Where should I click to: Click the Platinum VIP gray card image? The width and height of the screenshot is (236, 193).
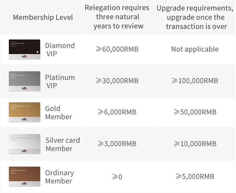tap(24, 81)
